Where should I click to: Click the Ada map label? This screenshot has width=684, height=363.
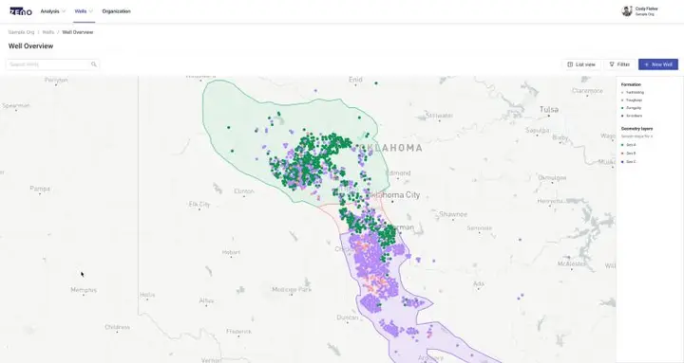pyautogui.click(x=479, y=283)
